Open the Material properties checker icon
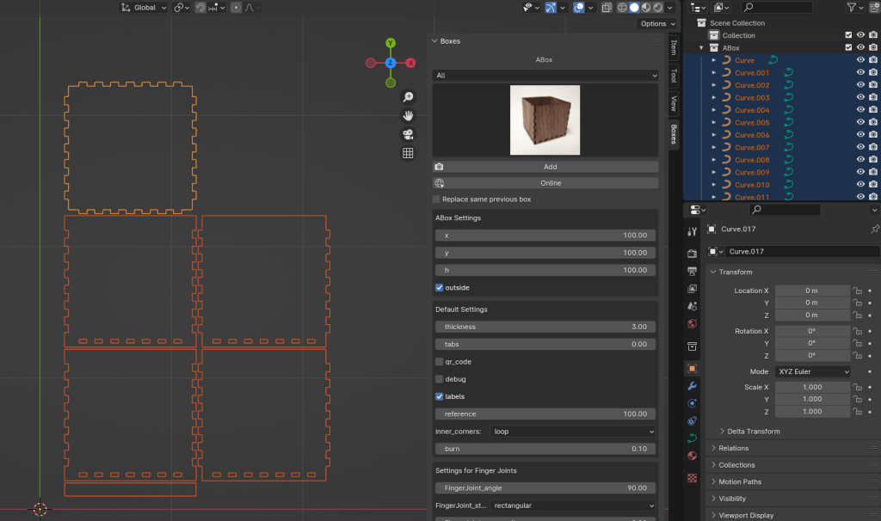 693,477
